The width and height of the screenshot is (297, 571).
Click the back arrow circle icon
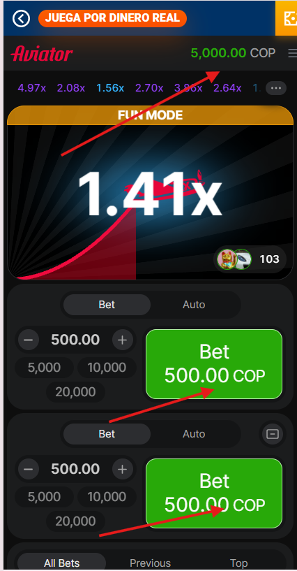tap(21, 18)
